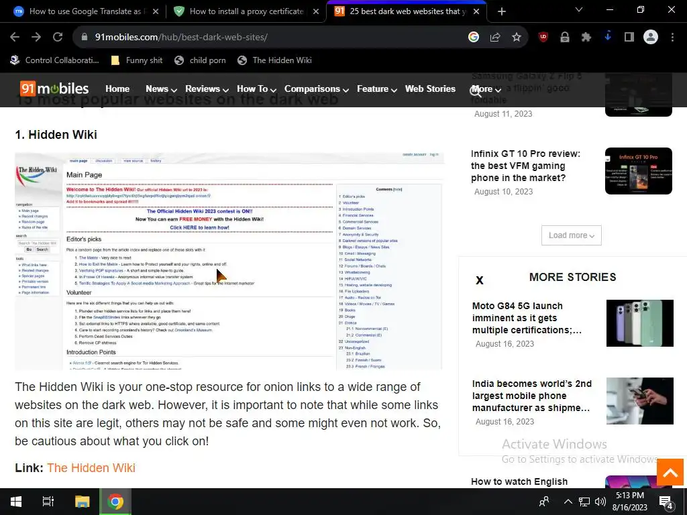This screenshot has height=515, width=687.
Task: Open 'How to watch English' story
Action: click(519, 481)
